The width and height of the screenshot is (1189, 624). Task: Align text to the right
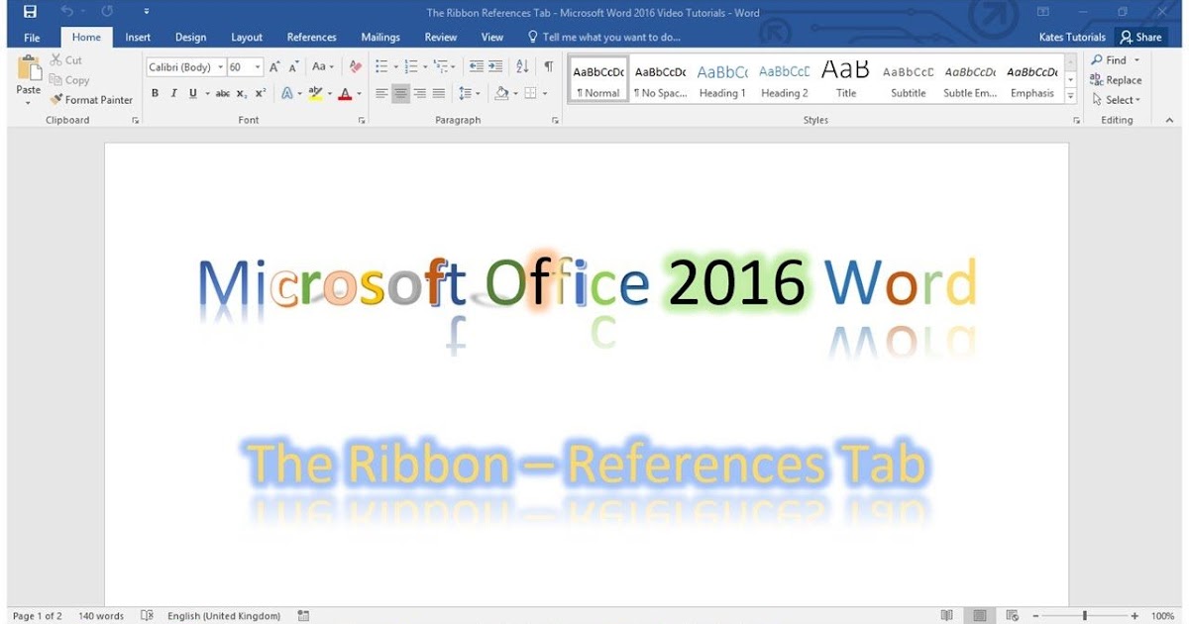tap(419, 93)
